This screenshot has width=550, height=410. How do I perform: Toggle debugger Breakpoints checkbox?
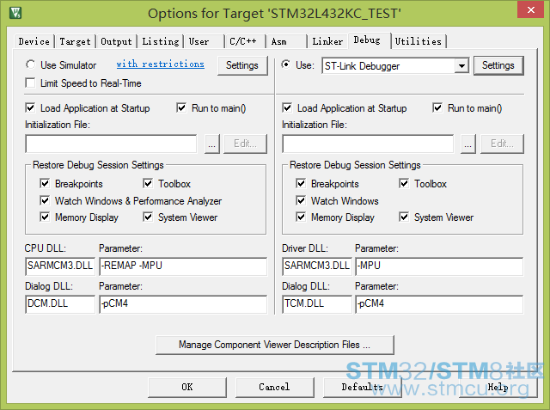pos(301,183)
